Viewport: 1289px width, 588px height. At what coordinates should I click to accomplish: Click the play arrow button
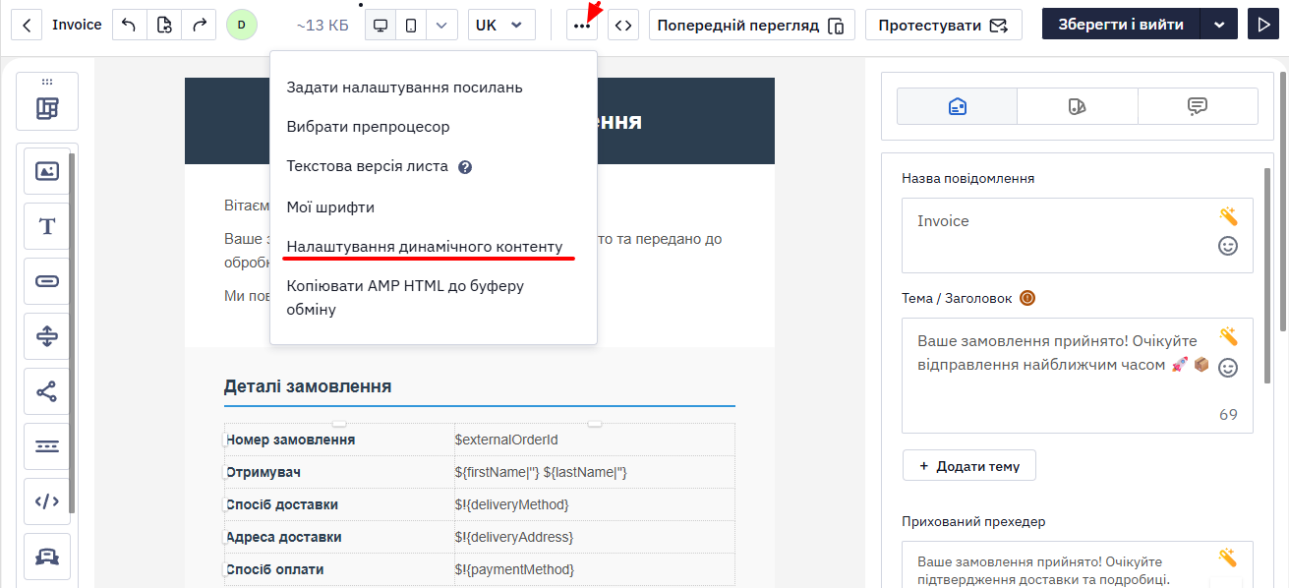coord(1263,25)
